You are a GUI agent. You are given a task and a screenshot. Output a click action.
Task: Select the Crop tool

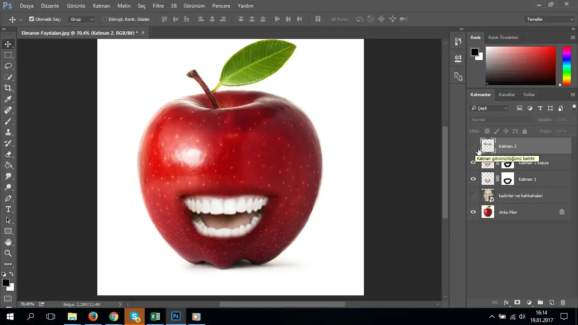tap(8, 88)
